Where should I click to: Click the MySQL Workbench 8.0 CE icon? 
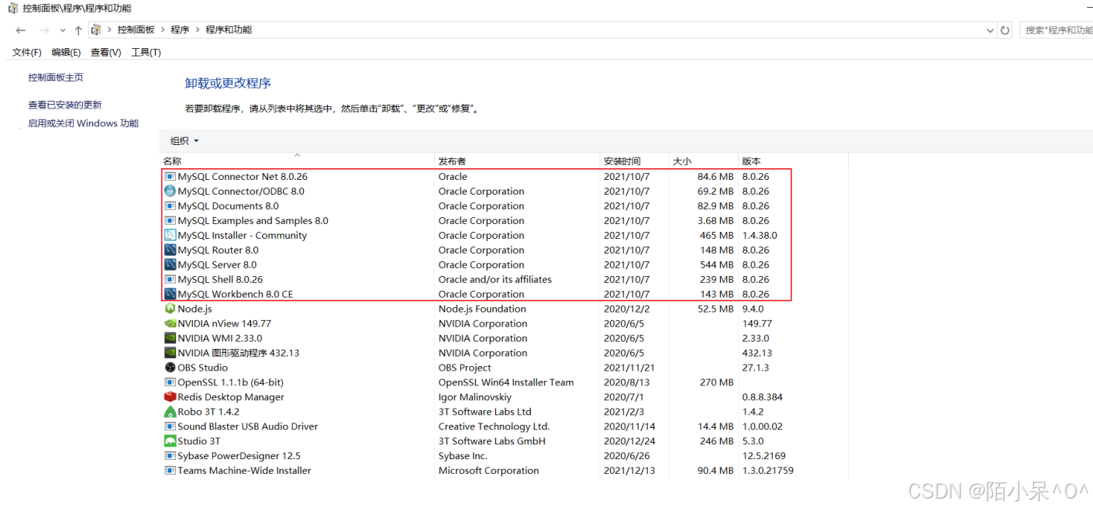click(171, 295)
